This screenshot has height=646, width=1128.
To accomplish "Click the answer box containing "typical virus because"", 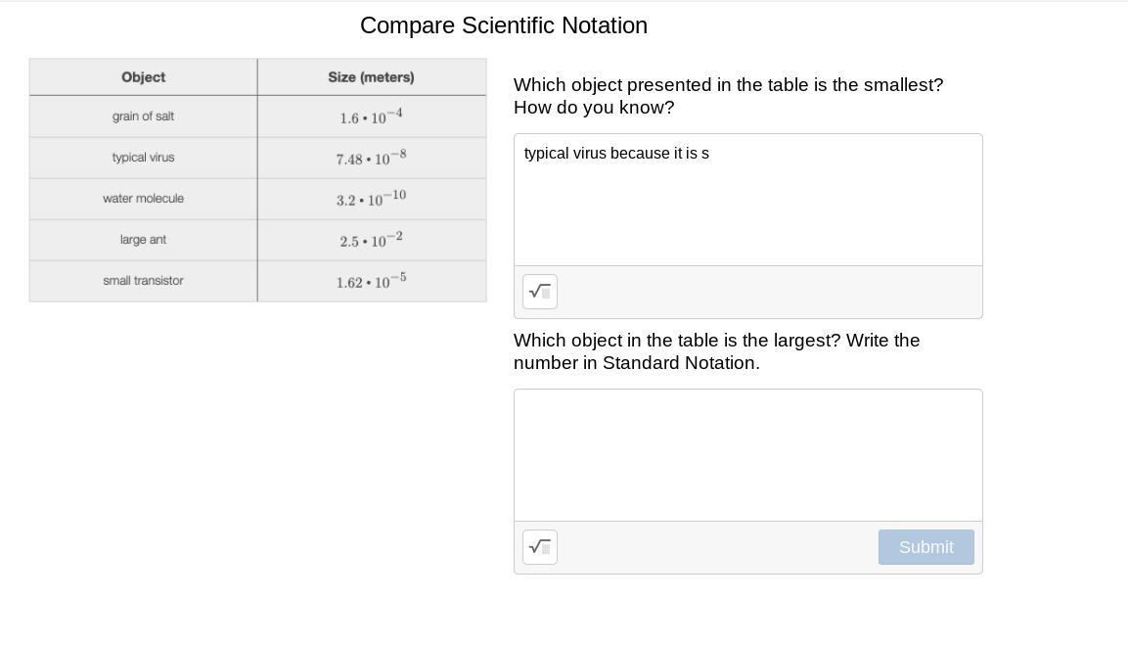I will 747,200.
